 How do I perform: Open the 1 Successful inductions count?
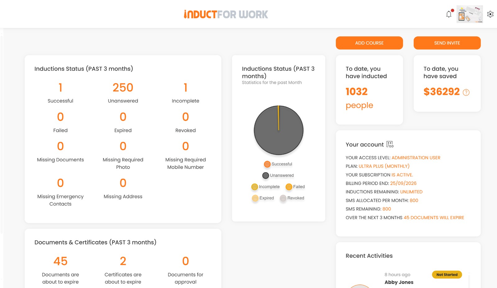click(x=61, y=88)
